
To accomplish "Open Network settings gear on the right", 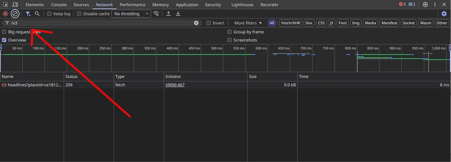I will click(444, 14).
